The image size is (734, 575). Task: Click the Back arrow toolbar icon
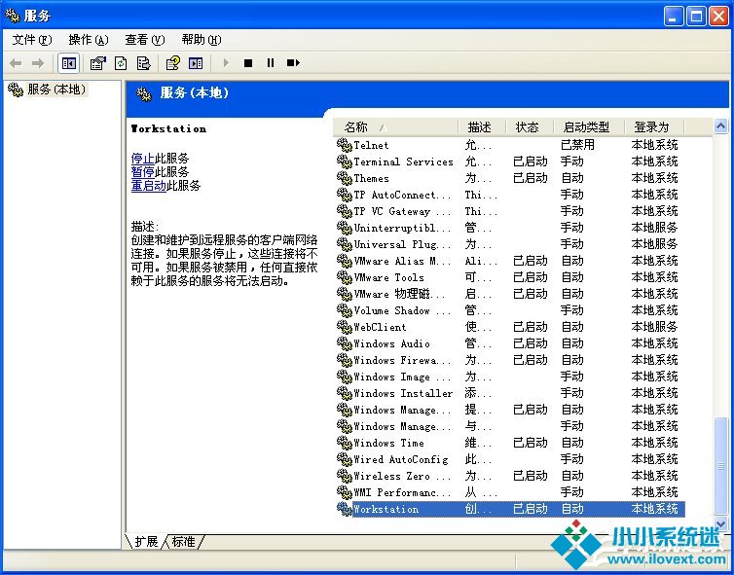(x=16, y=63)
